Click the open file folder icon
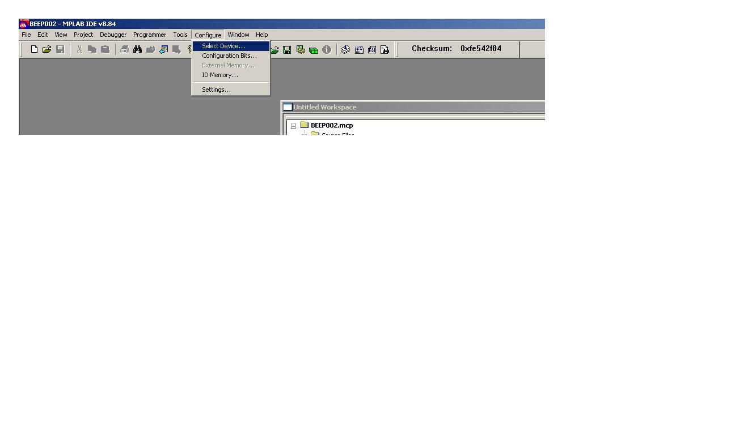735x440 pixels. pyautogui.click(x=47, y=49)
